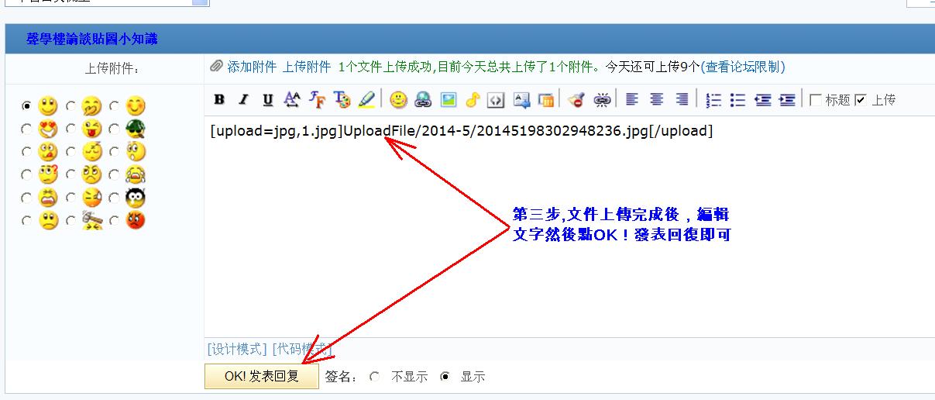Select 不显示 for signature
The width and height of the screenshot is (935, 400).
375,377
